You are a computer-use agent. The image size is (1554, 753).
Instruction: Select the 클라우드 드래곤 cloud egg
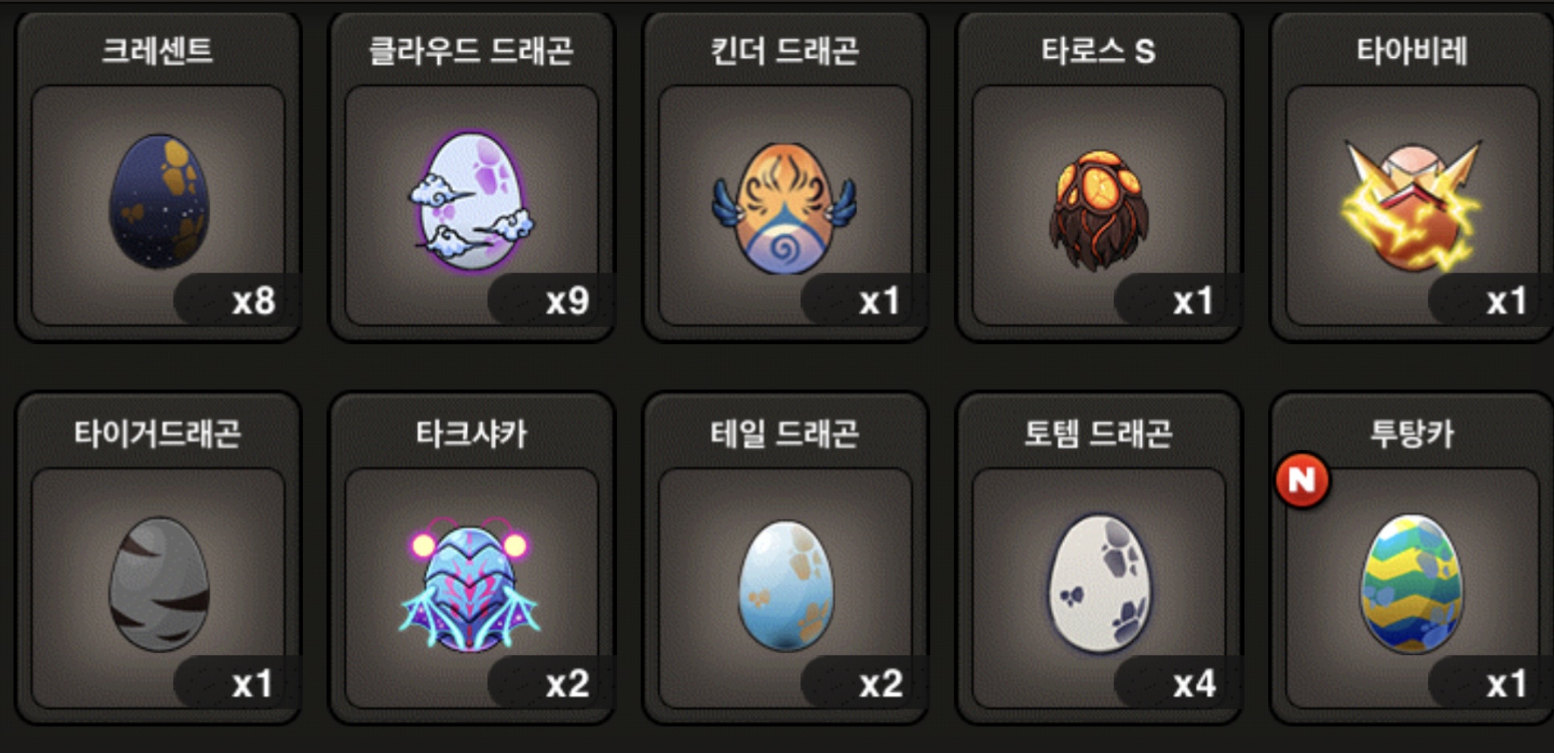(472, 201)
